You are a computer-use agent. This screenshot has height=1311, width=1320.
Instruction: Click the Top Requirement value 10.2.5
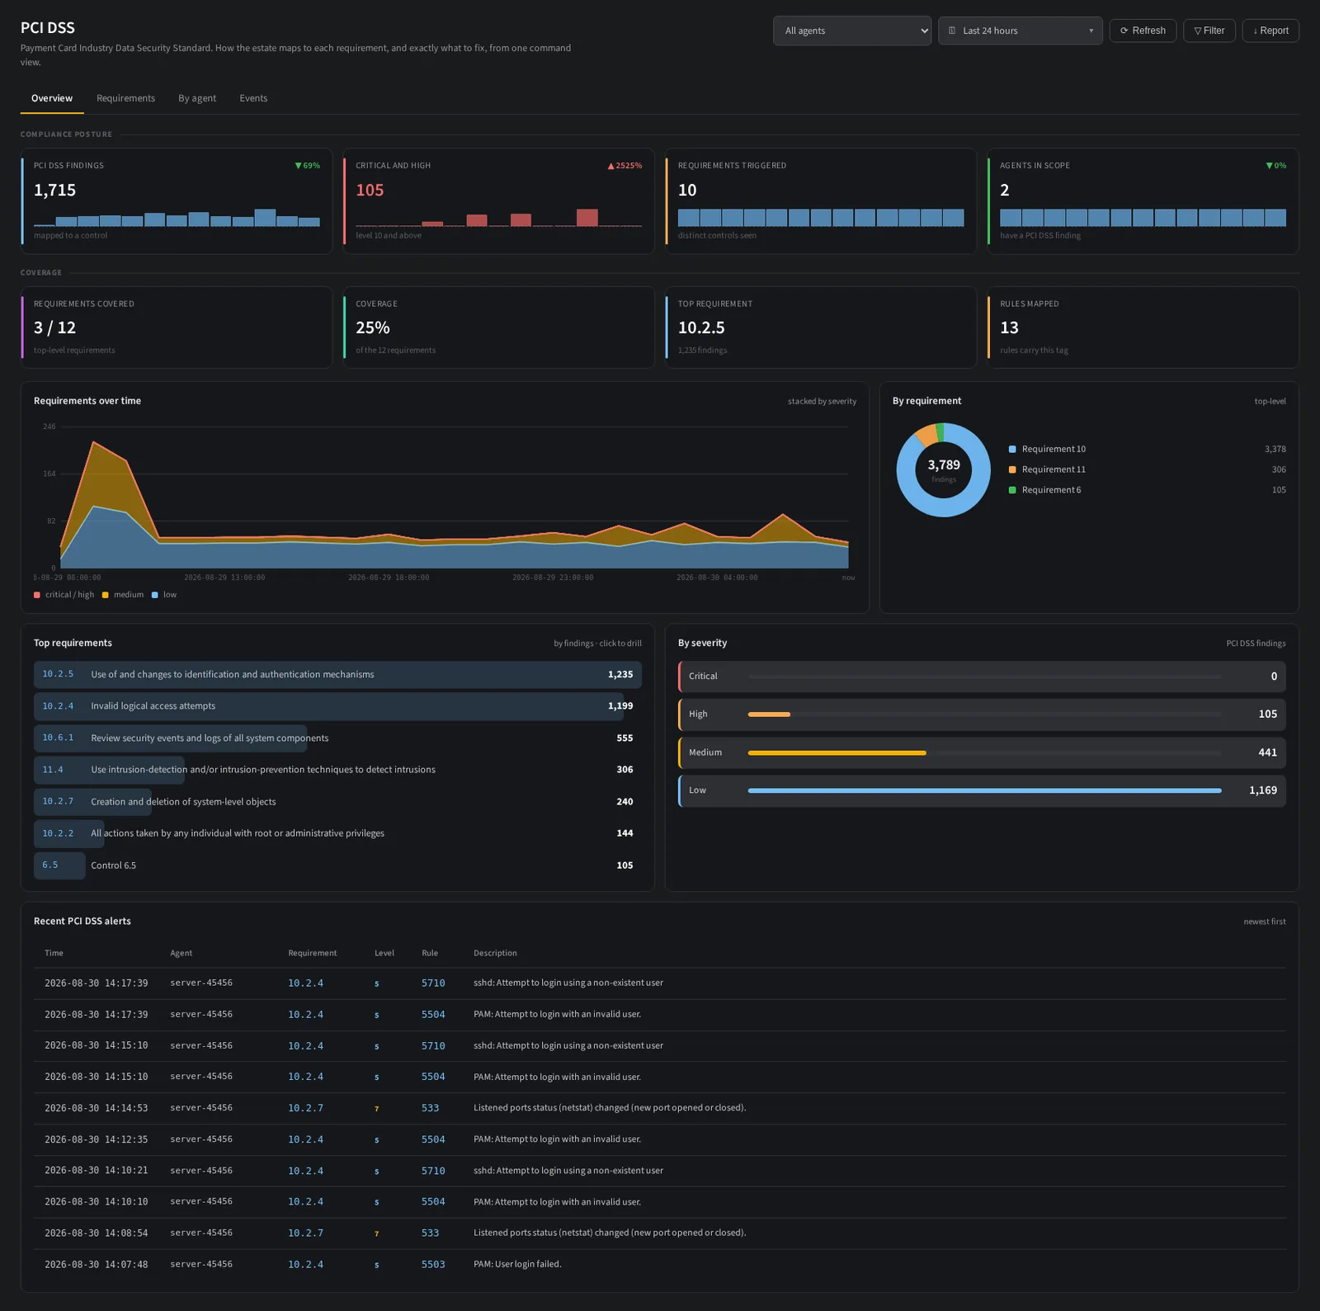tap(701, 328)
